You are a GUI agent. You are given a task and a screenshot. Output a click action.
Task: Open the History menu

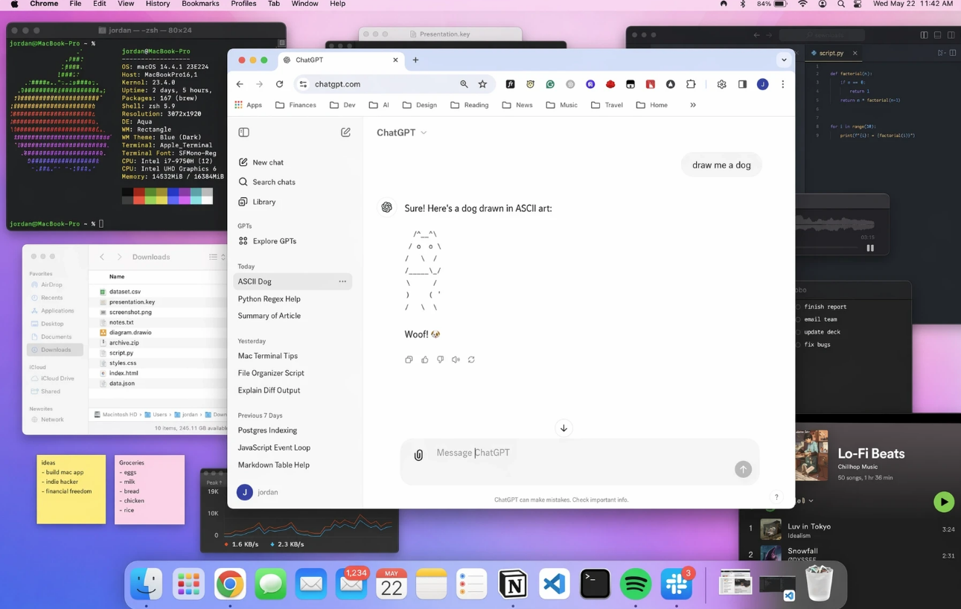158,4
